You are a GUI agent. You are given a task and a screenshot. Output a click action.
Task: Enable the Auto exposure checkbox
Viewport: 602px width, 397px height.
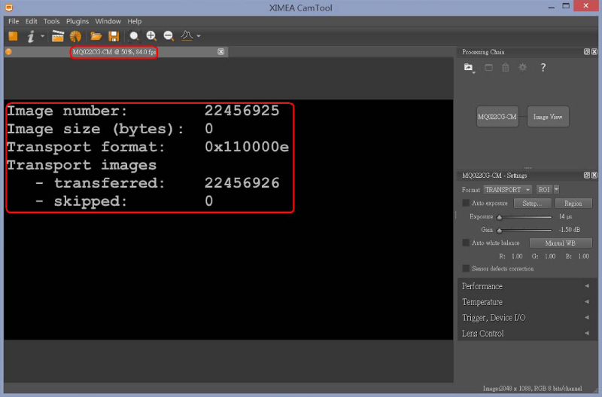tap(466, 203)
